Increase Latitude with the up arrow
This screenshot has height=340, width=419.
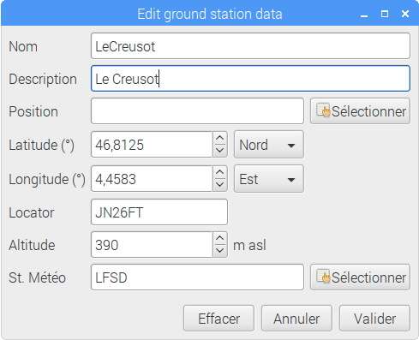pyautogui.click(x=219, y=138)
